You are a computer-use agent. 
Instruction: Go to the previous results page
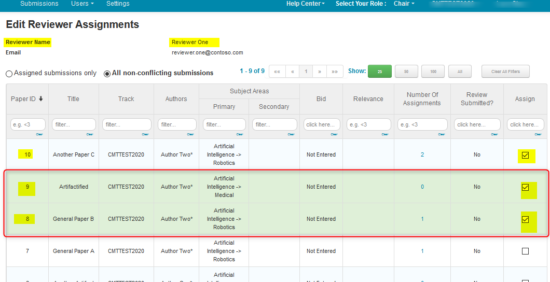(x=292, y=72)
